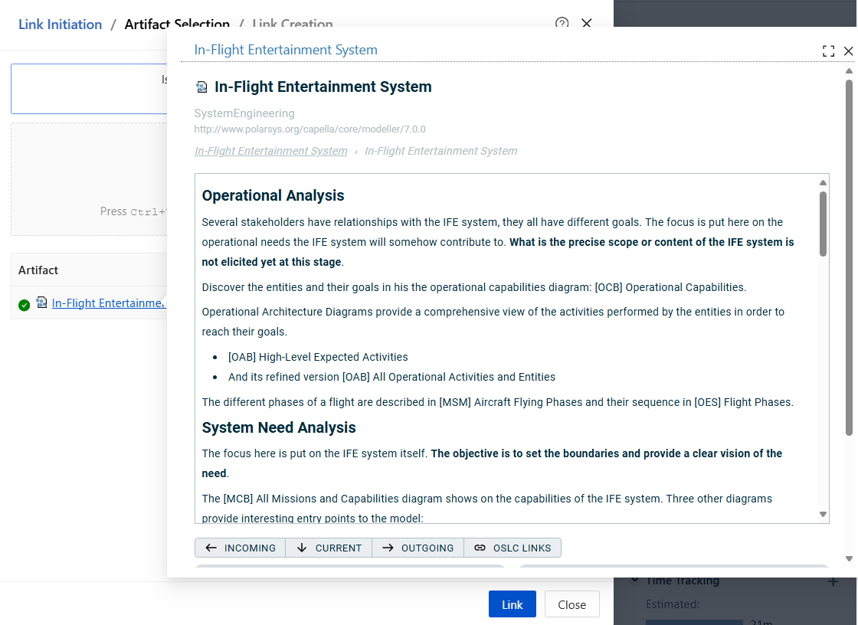The width and height of the screenshot is (858, 625).
Task: Show the OUTGOING links tab
Action: [x=418, y=548]
